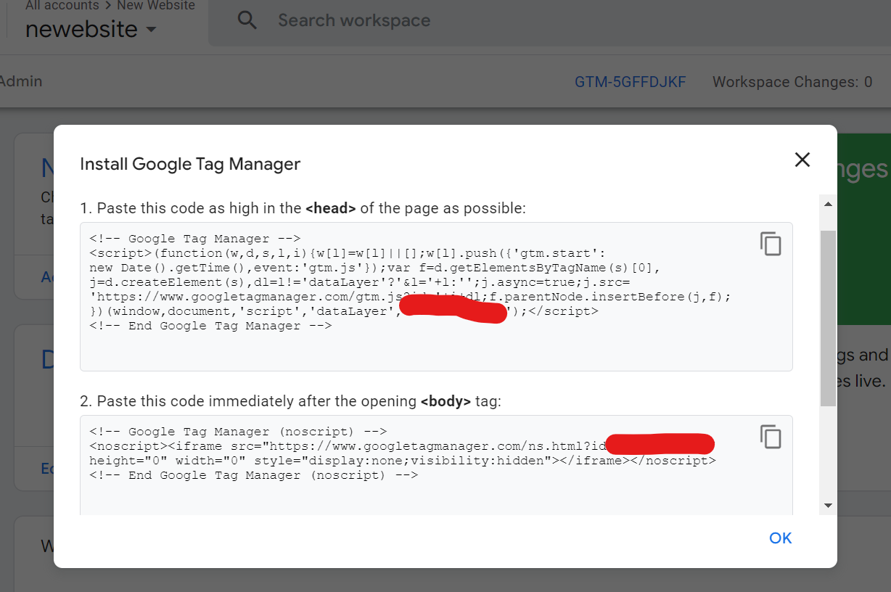
Task: Expand the newebsite container dropdown arrow
Action: coord(151,30)
